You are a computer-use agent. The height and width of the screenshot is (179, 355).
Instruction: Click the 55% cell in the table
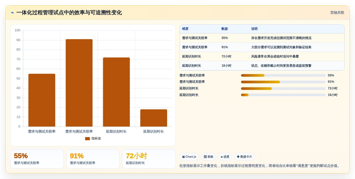[225, 38]
